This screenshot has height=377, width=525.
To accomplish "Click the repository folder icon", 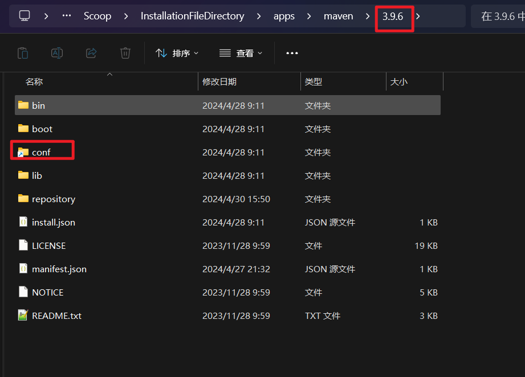I will coord(23,198).
